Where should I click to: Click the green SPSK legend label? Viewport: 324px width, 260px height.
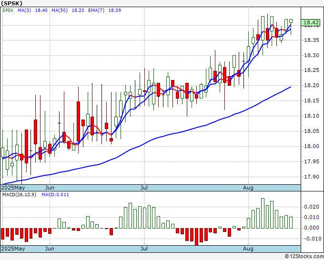[x=8, y=10]
